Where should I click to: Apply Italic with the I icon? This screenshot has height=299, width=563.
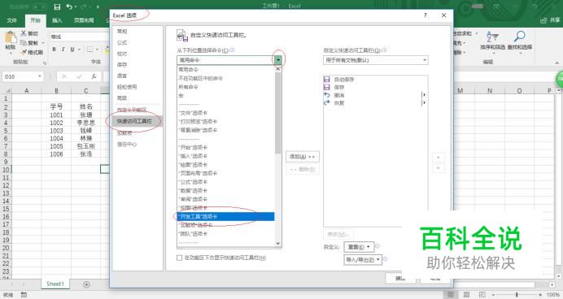click(x=63, y=49)
